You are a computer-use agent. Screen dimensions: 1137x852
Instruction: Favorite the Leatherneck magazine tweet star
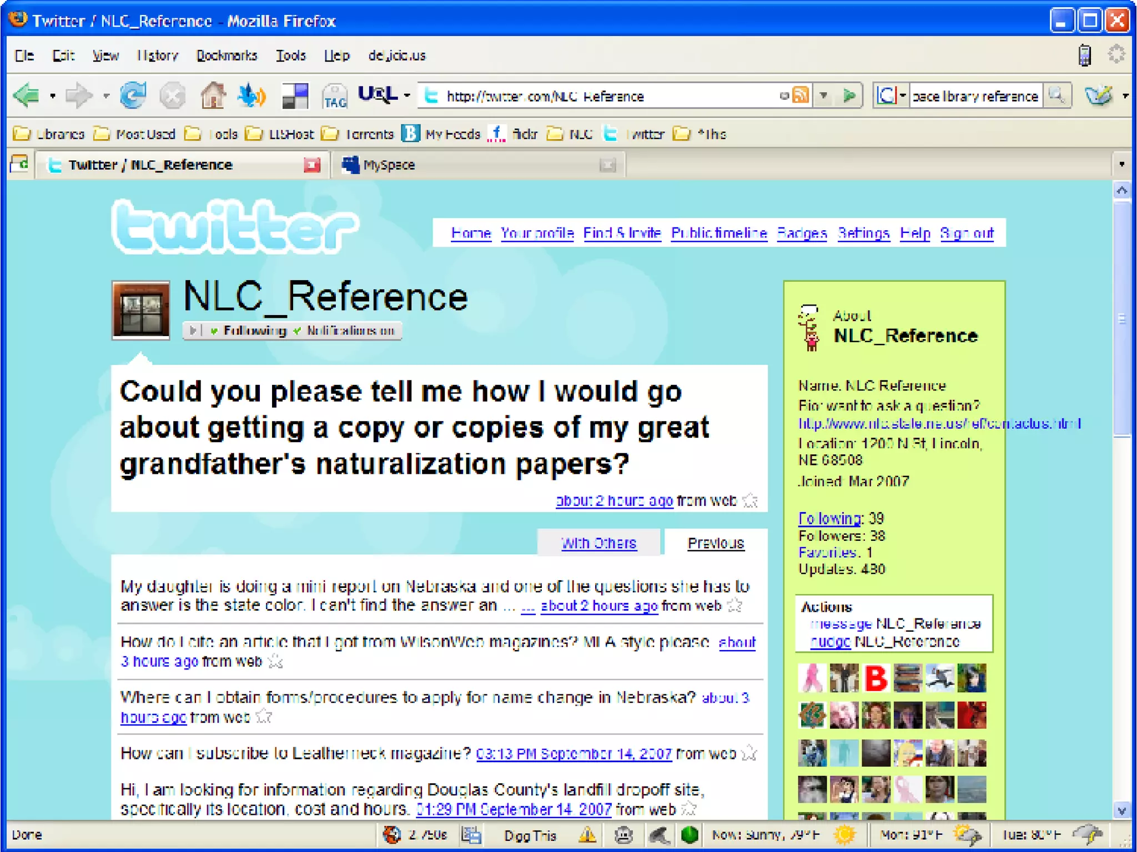click(749, 753)
